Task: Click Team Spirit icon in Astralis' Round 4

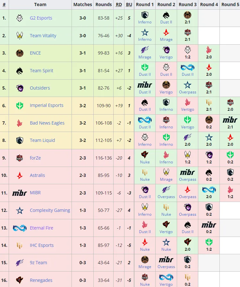Action: (x=209, y=172)
